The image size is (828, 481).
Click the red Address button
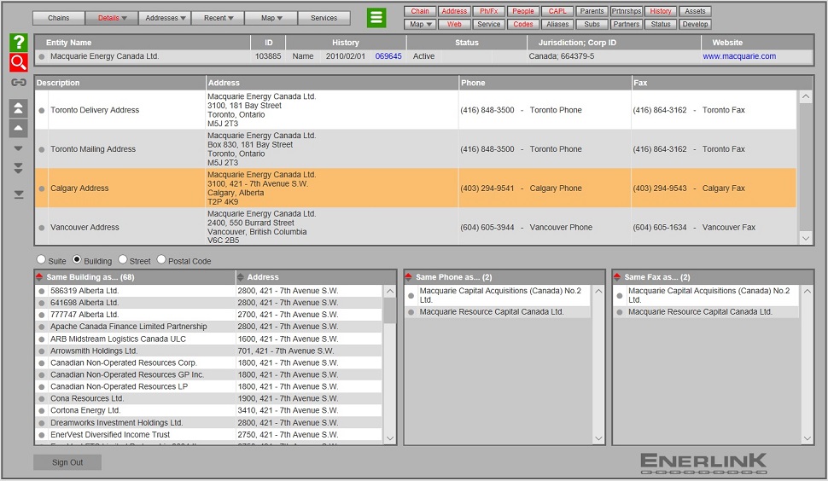[x=454, y=11]
